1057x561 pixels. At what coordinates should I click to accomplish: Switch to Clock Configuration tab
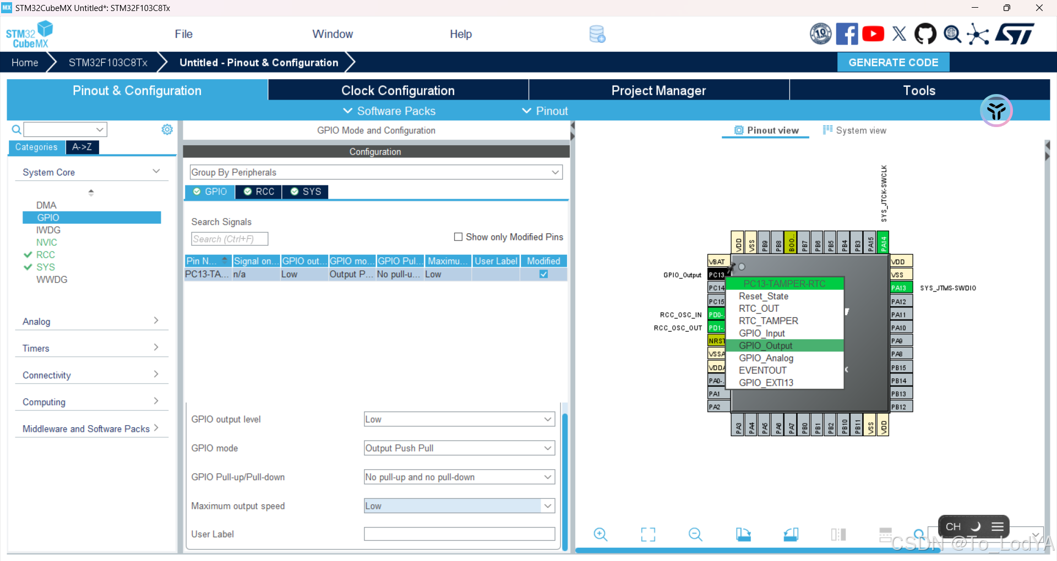pos(398,90)
